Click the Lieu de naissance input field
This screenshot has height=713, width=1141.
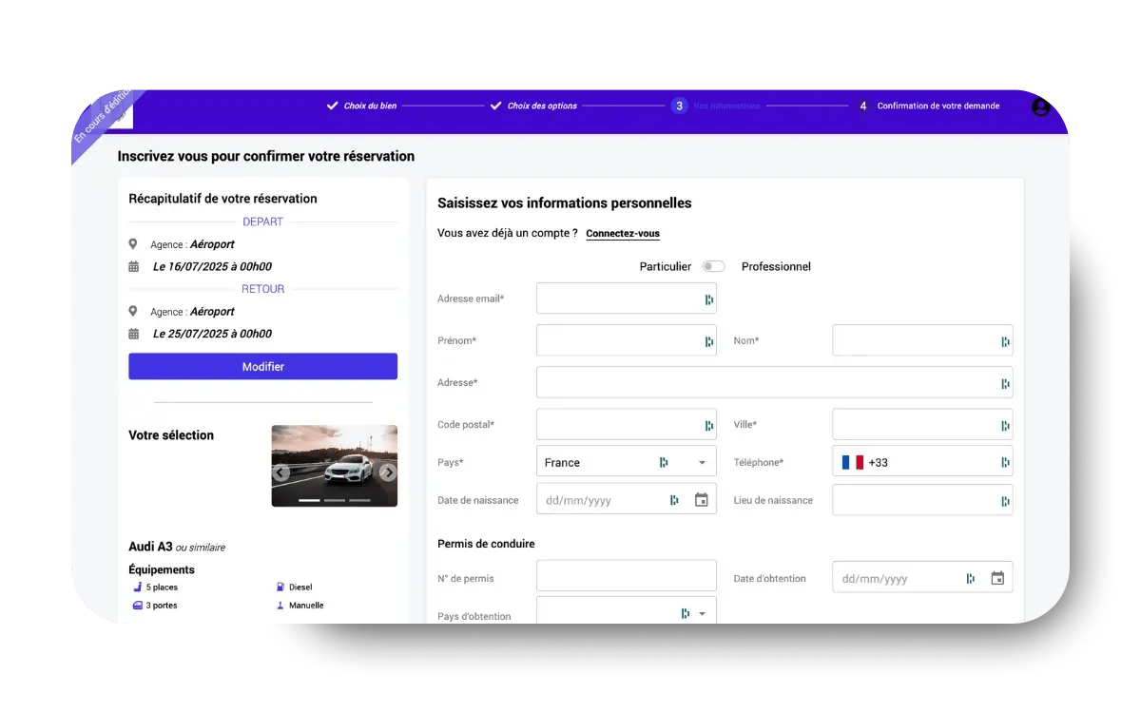(922, 500)
